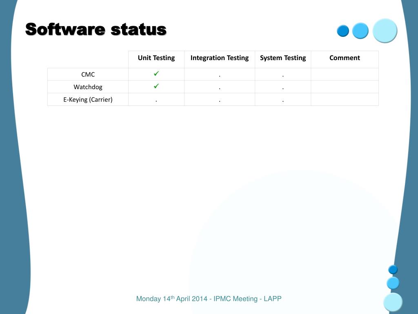Viewport: 418px width, 314px height.
Task: Click the Watchdog System Testing cell
Action: click(x=283, y=87)
